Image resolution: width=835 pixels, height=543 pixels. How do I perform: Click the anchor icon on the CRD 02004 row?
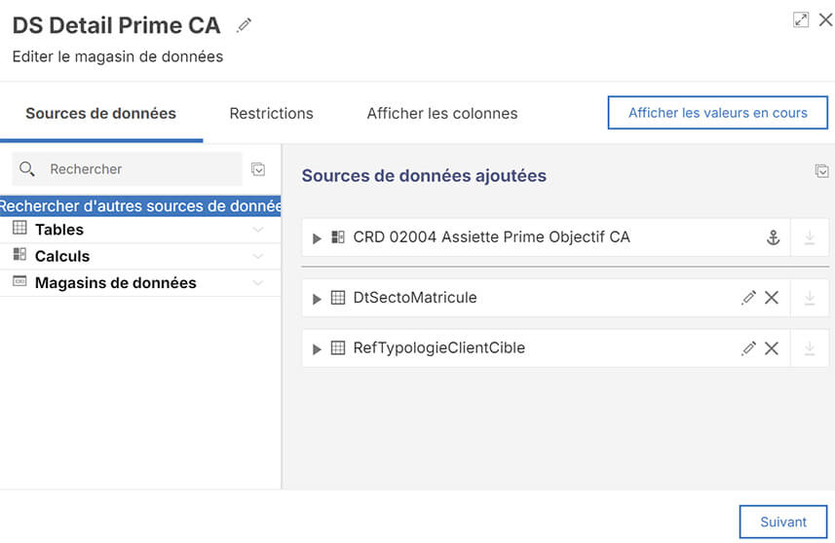[x=773, y=237]
